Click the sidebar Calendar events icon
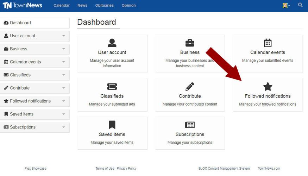Screen dimensions: 308x176 (6, 62)
